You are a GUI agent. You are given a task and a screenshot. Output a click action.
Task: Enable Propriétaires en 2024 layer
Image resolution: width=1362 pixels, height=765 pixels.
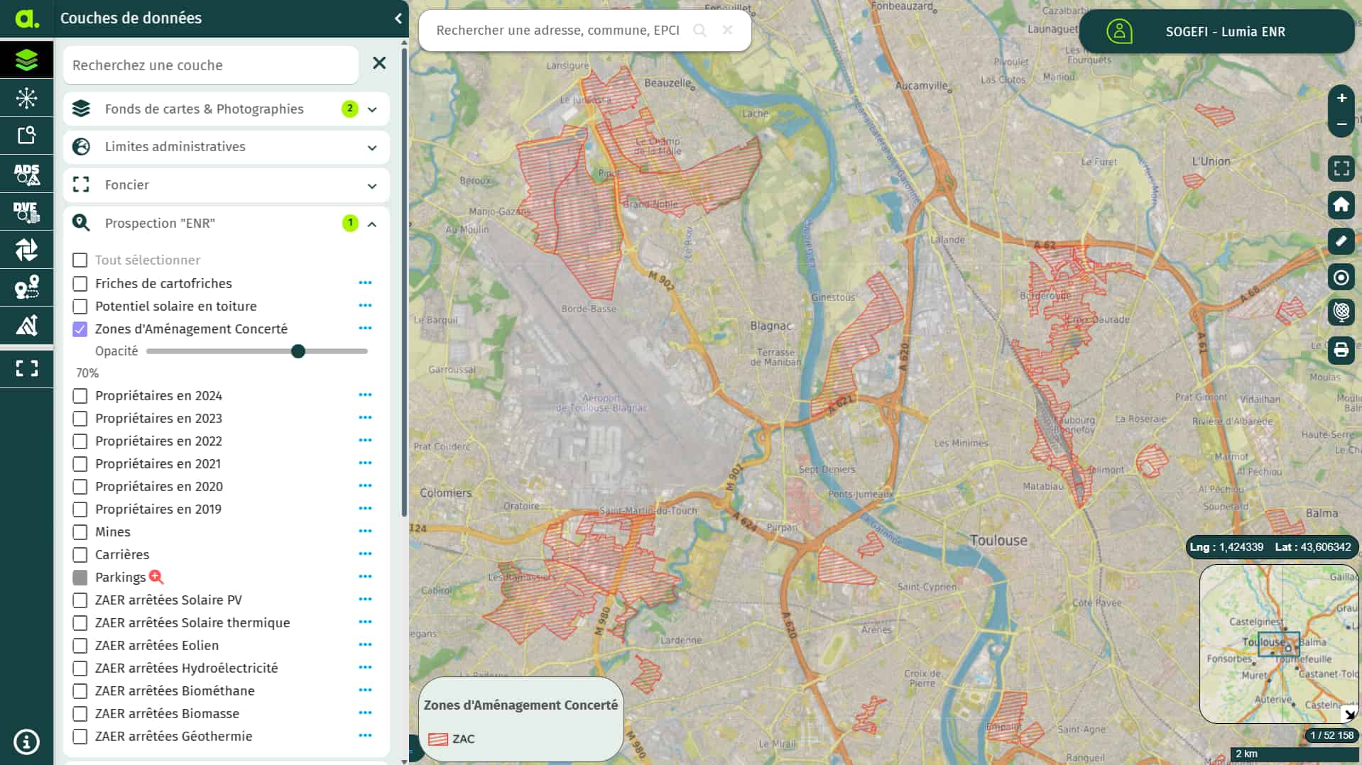coord(80,396)
